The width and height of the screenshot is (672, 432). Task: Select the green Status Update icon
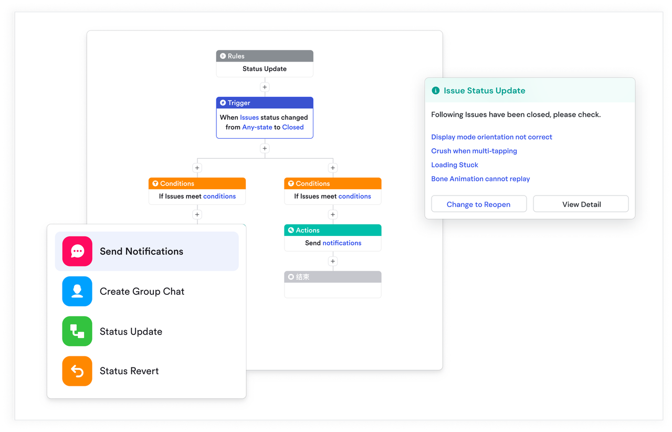(77, 331)
